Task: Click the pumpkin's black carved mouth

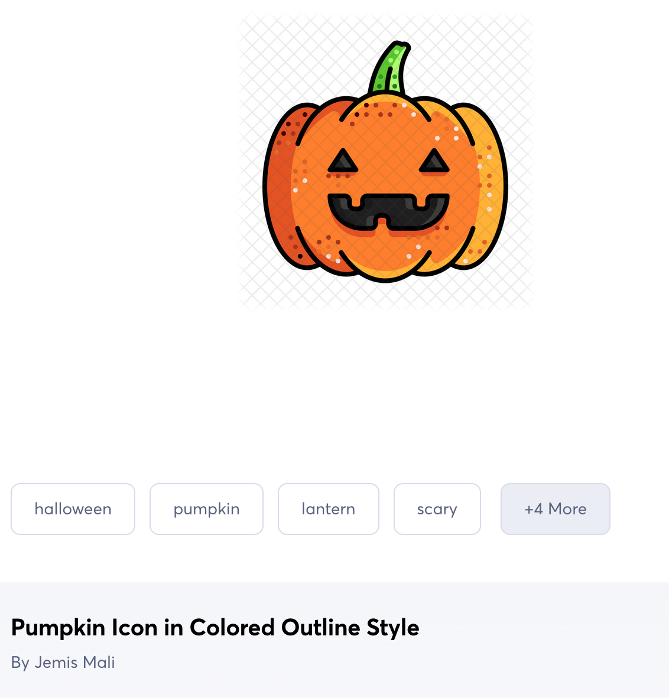Action: pos(388,211)
